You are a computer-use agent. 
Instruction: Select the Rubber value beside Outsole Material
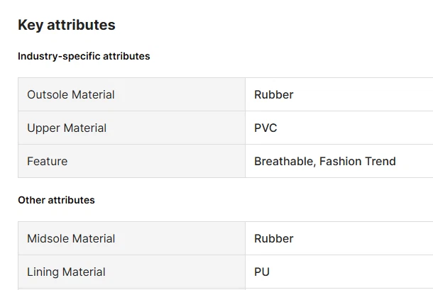(x=273, y=94)
